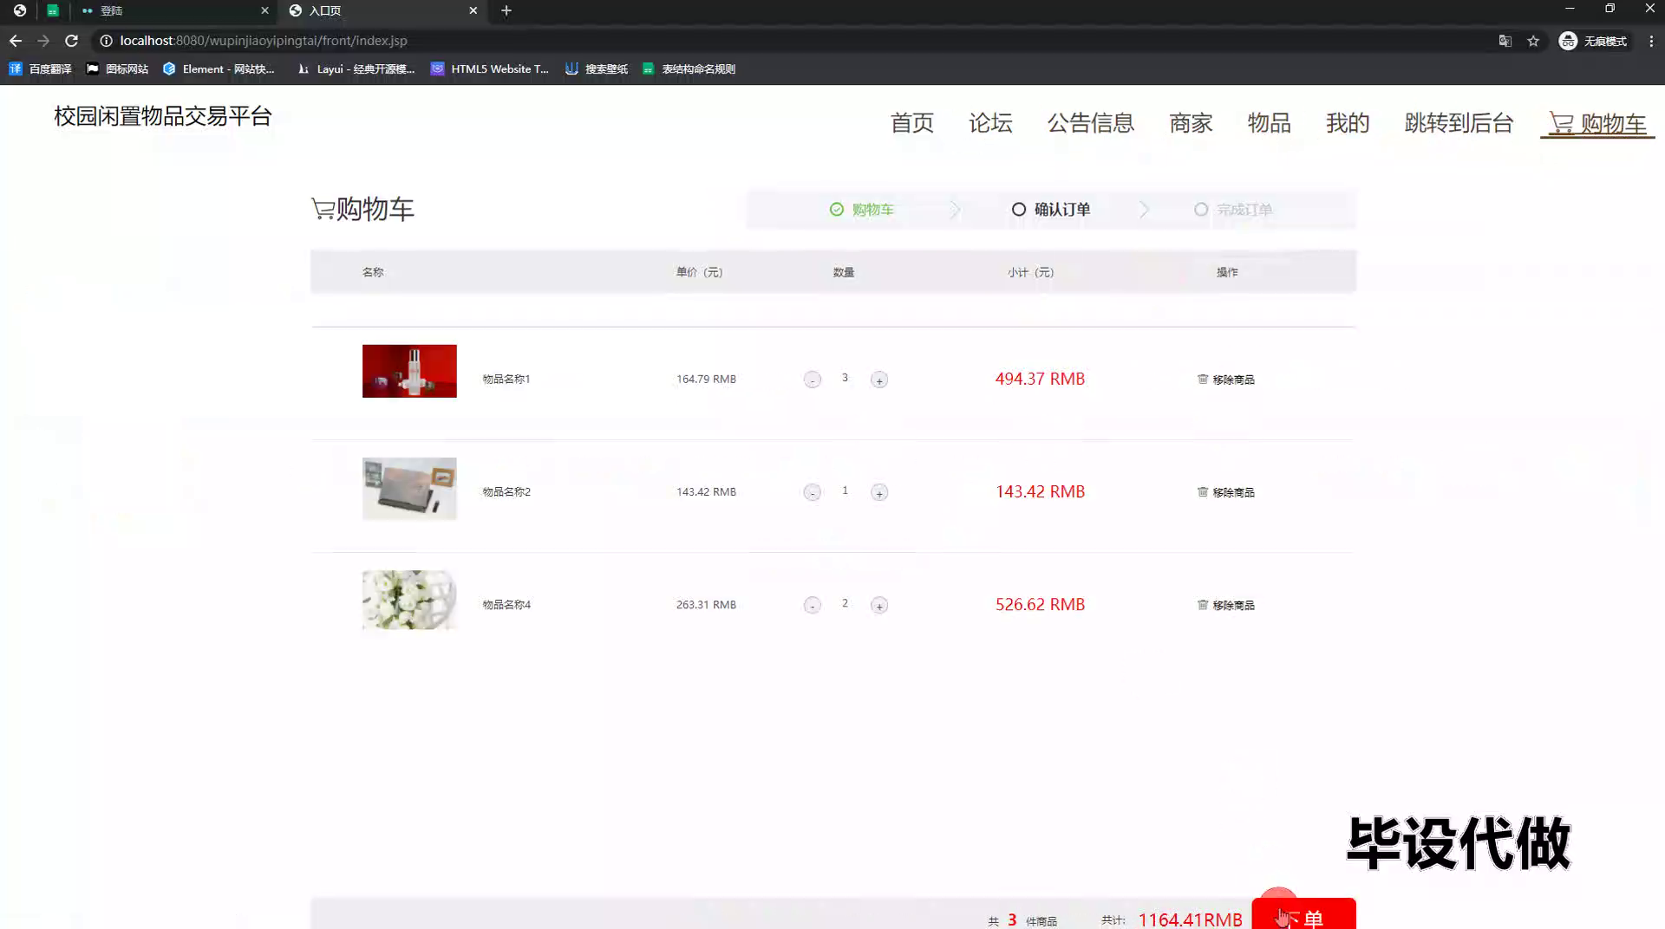Increase quantity of 物品名称4

tap(879, 605)
